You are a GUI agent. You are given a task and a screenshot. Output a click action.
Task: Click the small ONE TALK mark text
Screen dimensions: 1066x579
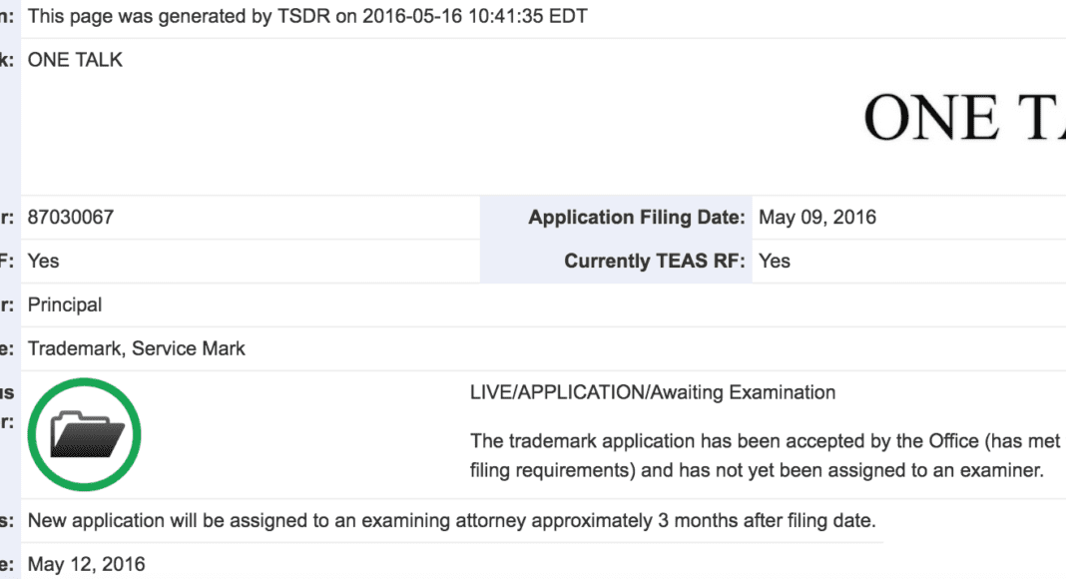click(75, 60)
